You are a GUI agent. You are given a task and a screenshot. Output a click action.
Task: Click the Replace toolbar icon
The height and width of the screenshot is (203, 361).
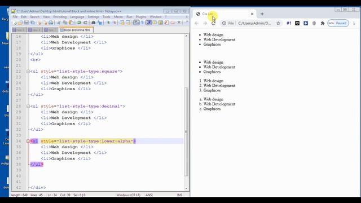100,23
